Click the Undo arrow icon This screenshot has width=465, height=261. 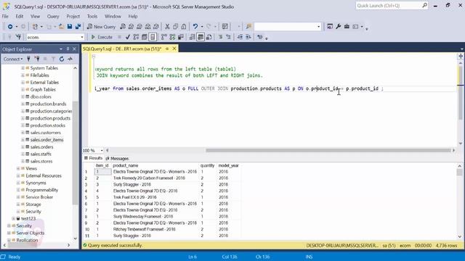pyautogui.click(x=195, y=27)
